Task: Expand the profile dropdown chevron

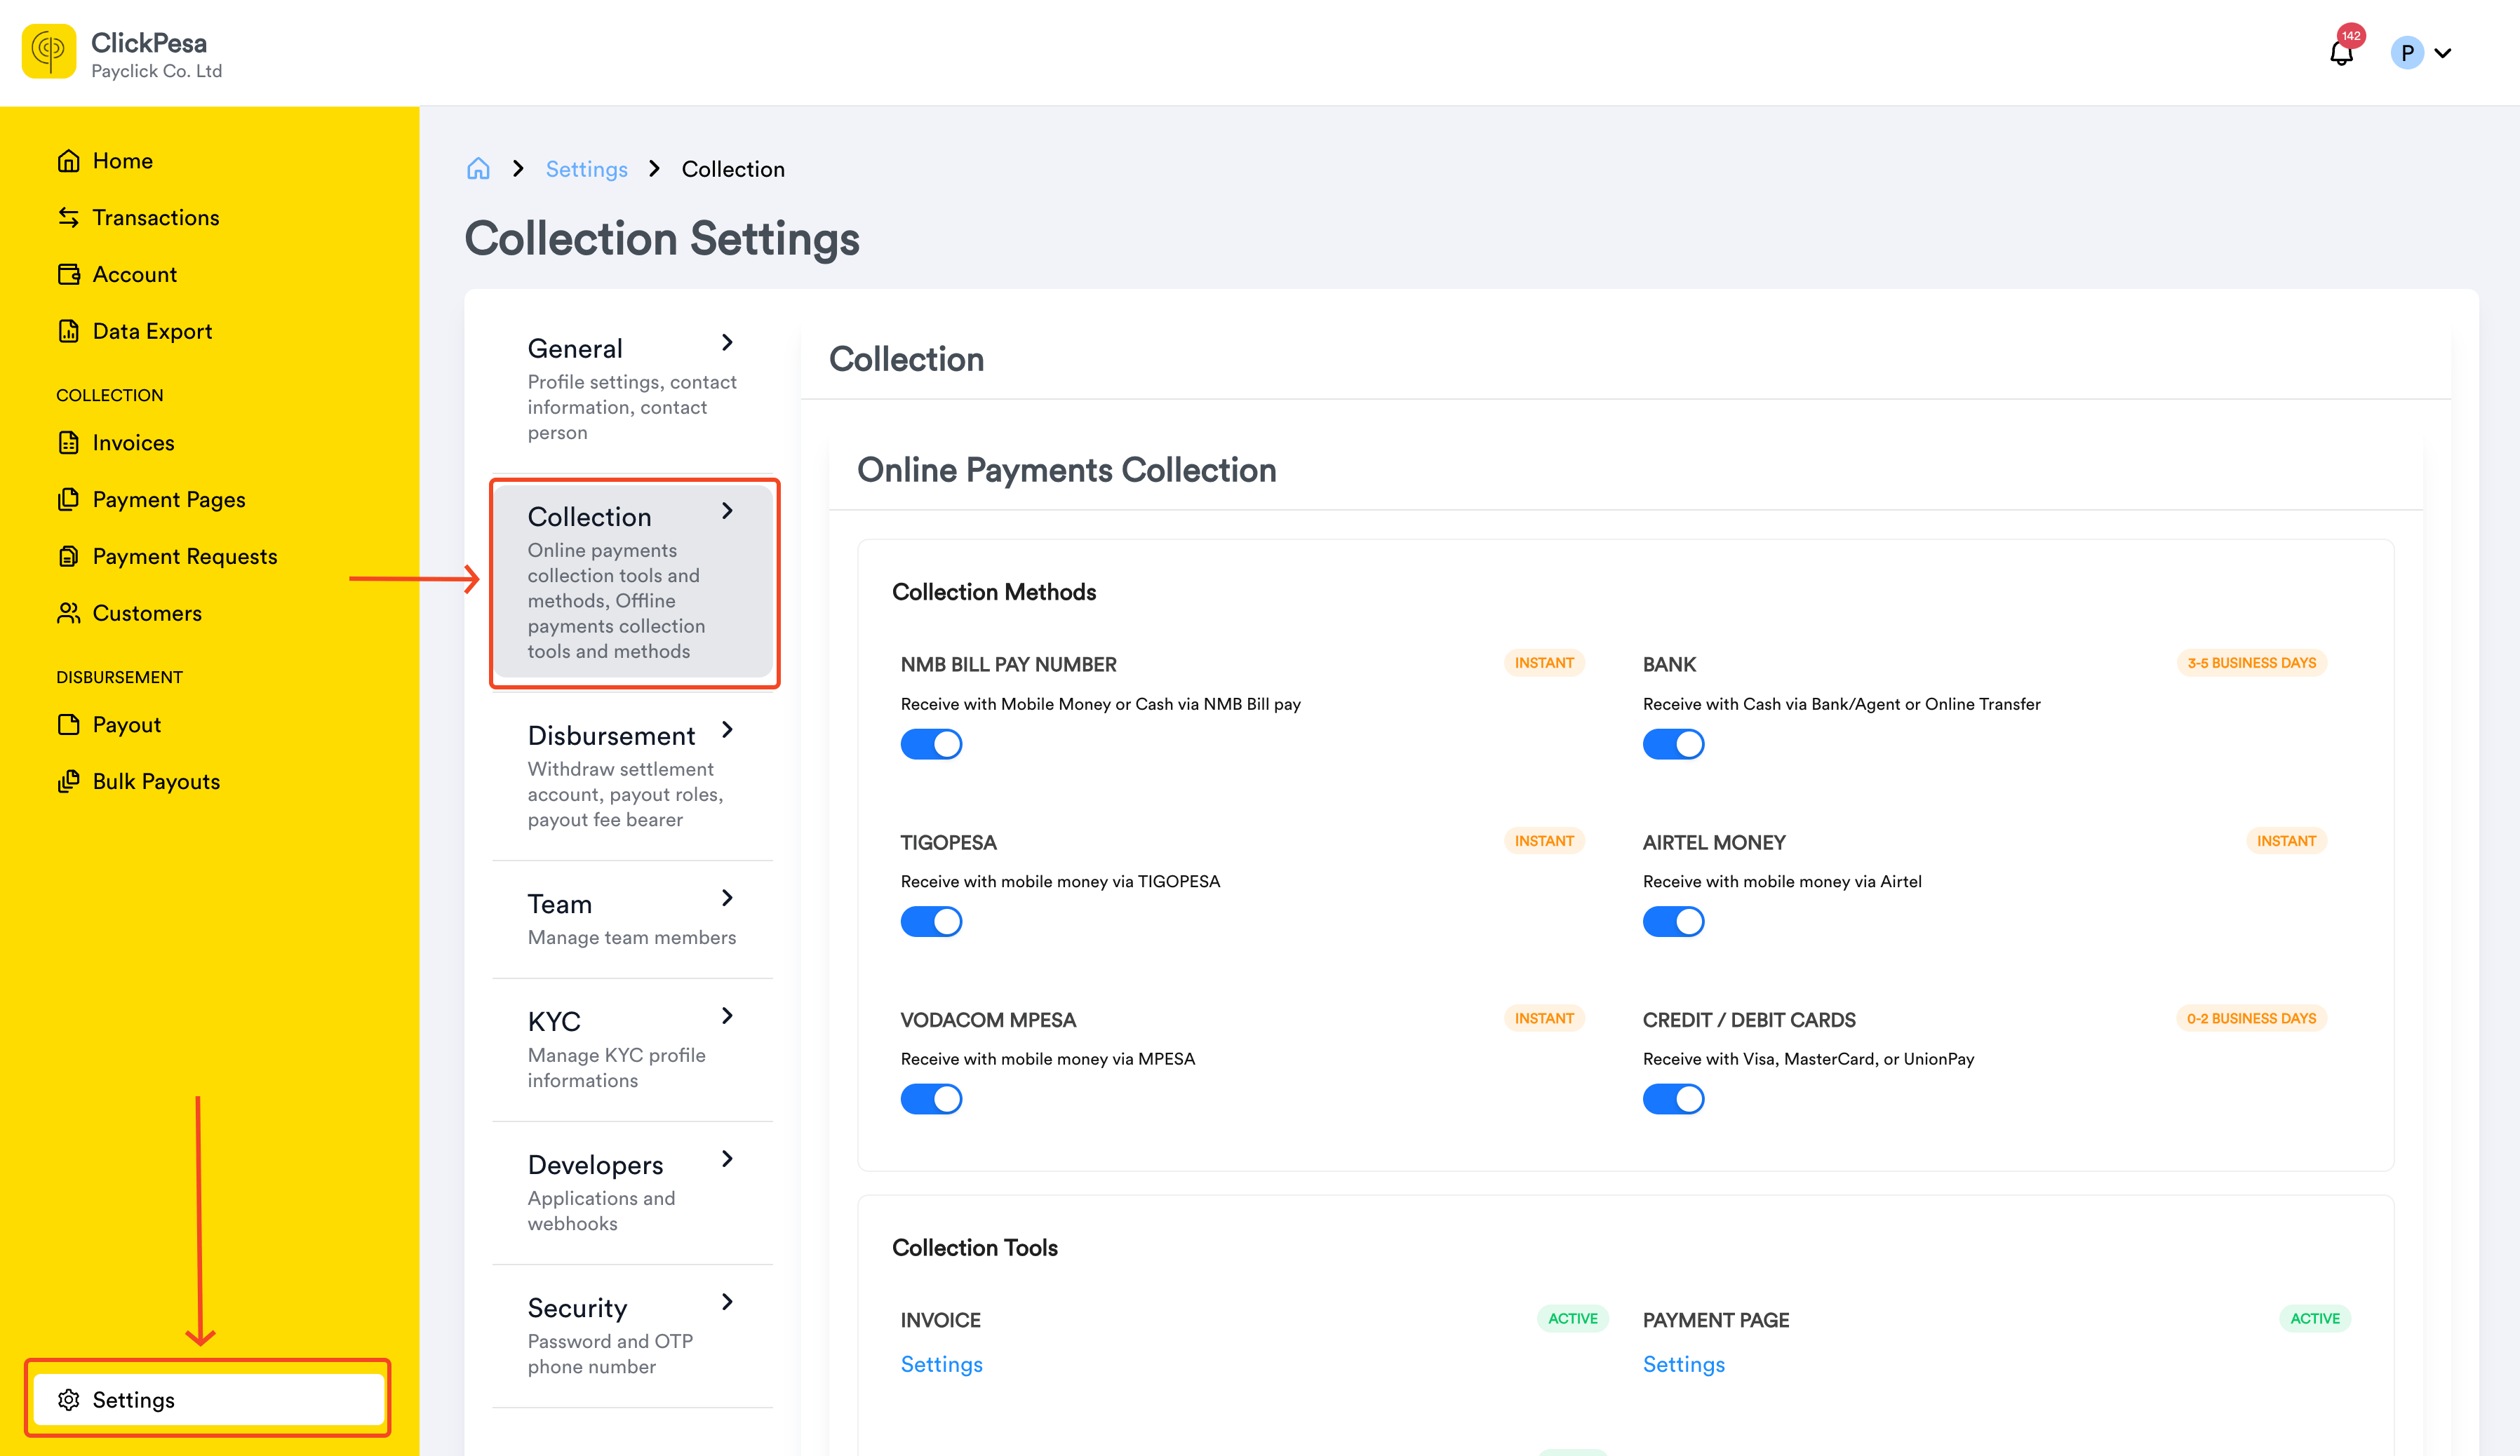Action: coord(2443,54)
